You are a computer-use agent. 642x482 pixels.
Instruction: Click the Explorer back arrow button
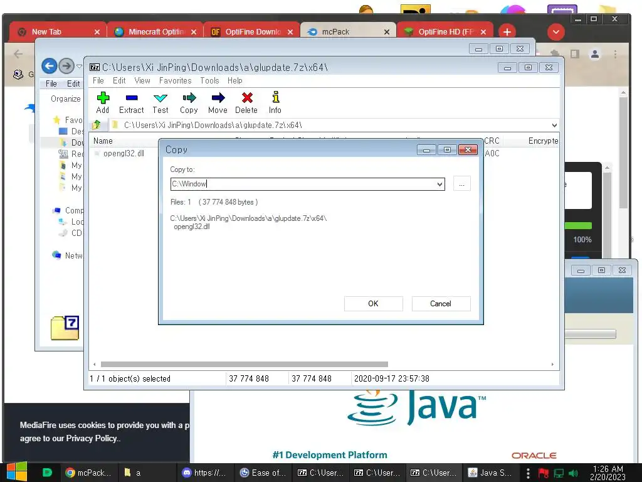[x=49, y=66]
